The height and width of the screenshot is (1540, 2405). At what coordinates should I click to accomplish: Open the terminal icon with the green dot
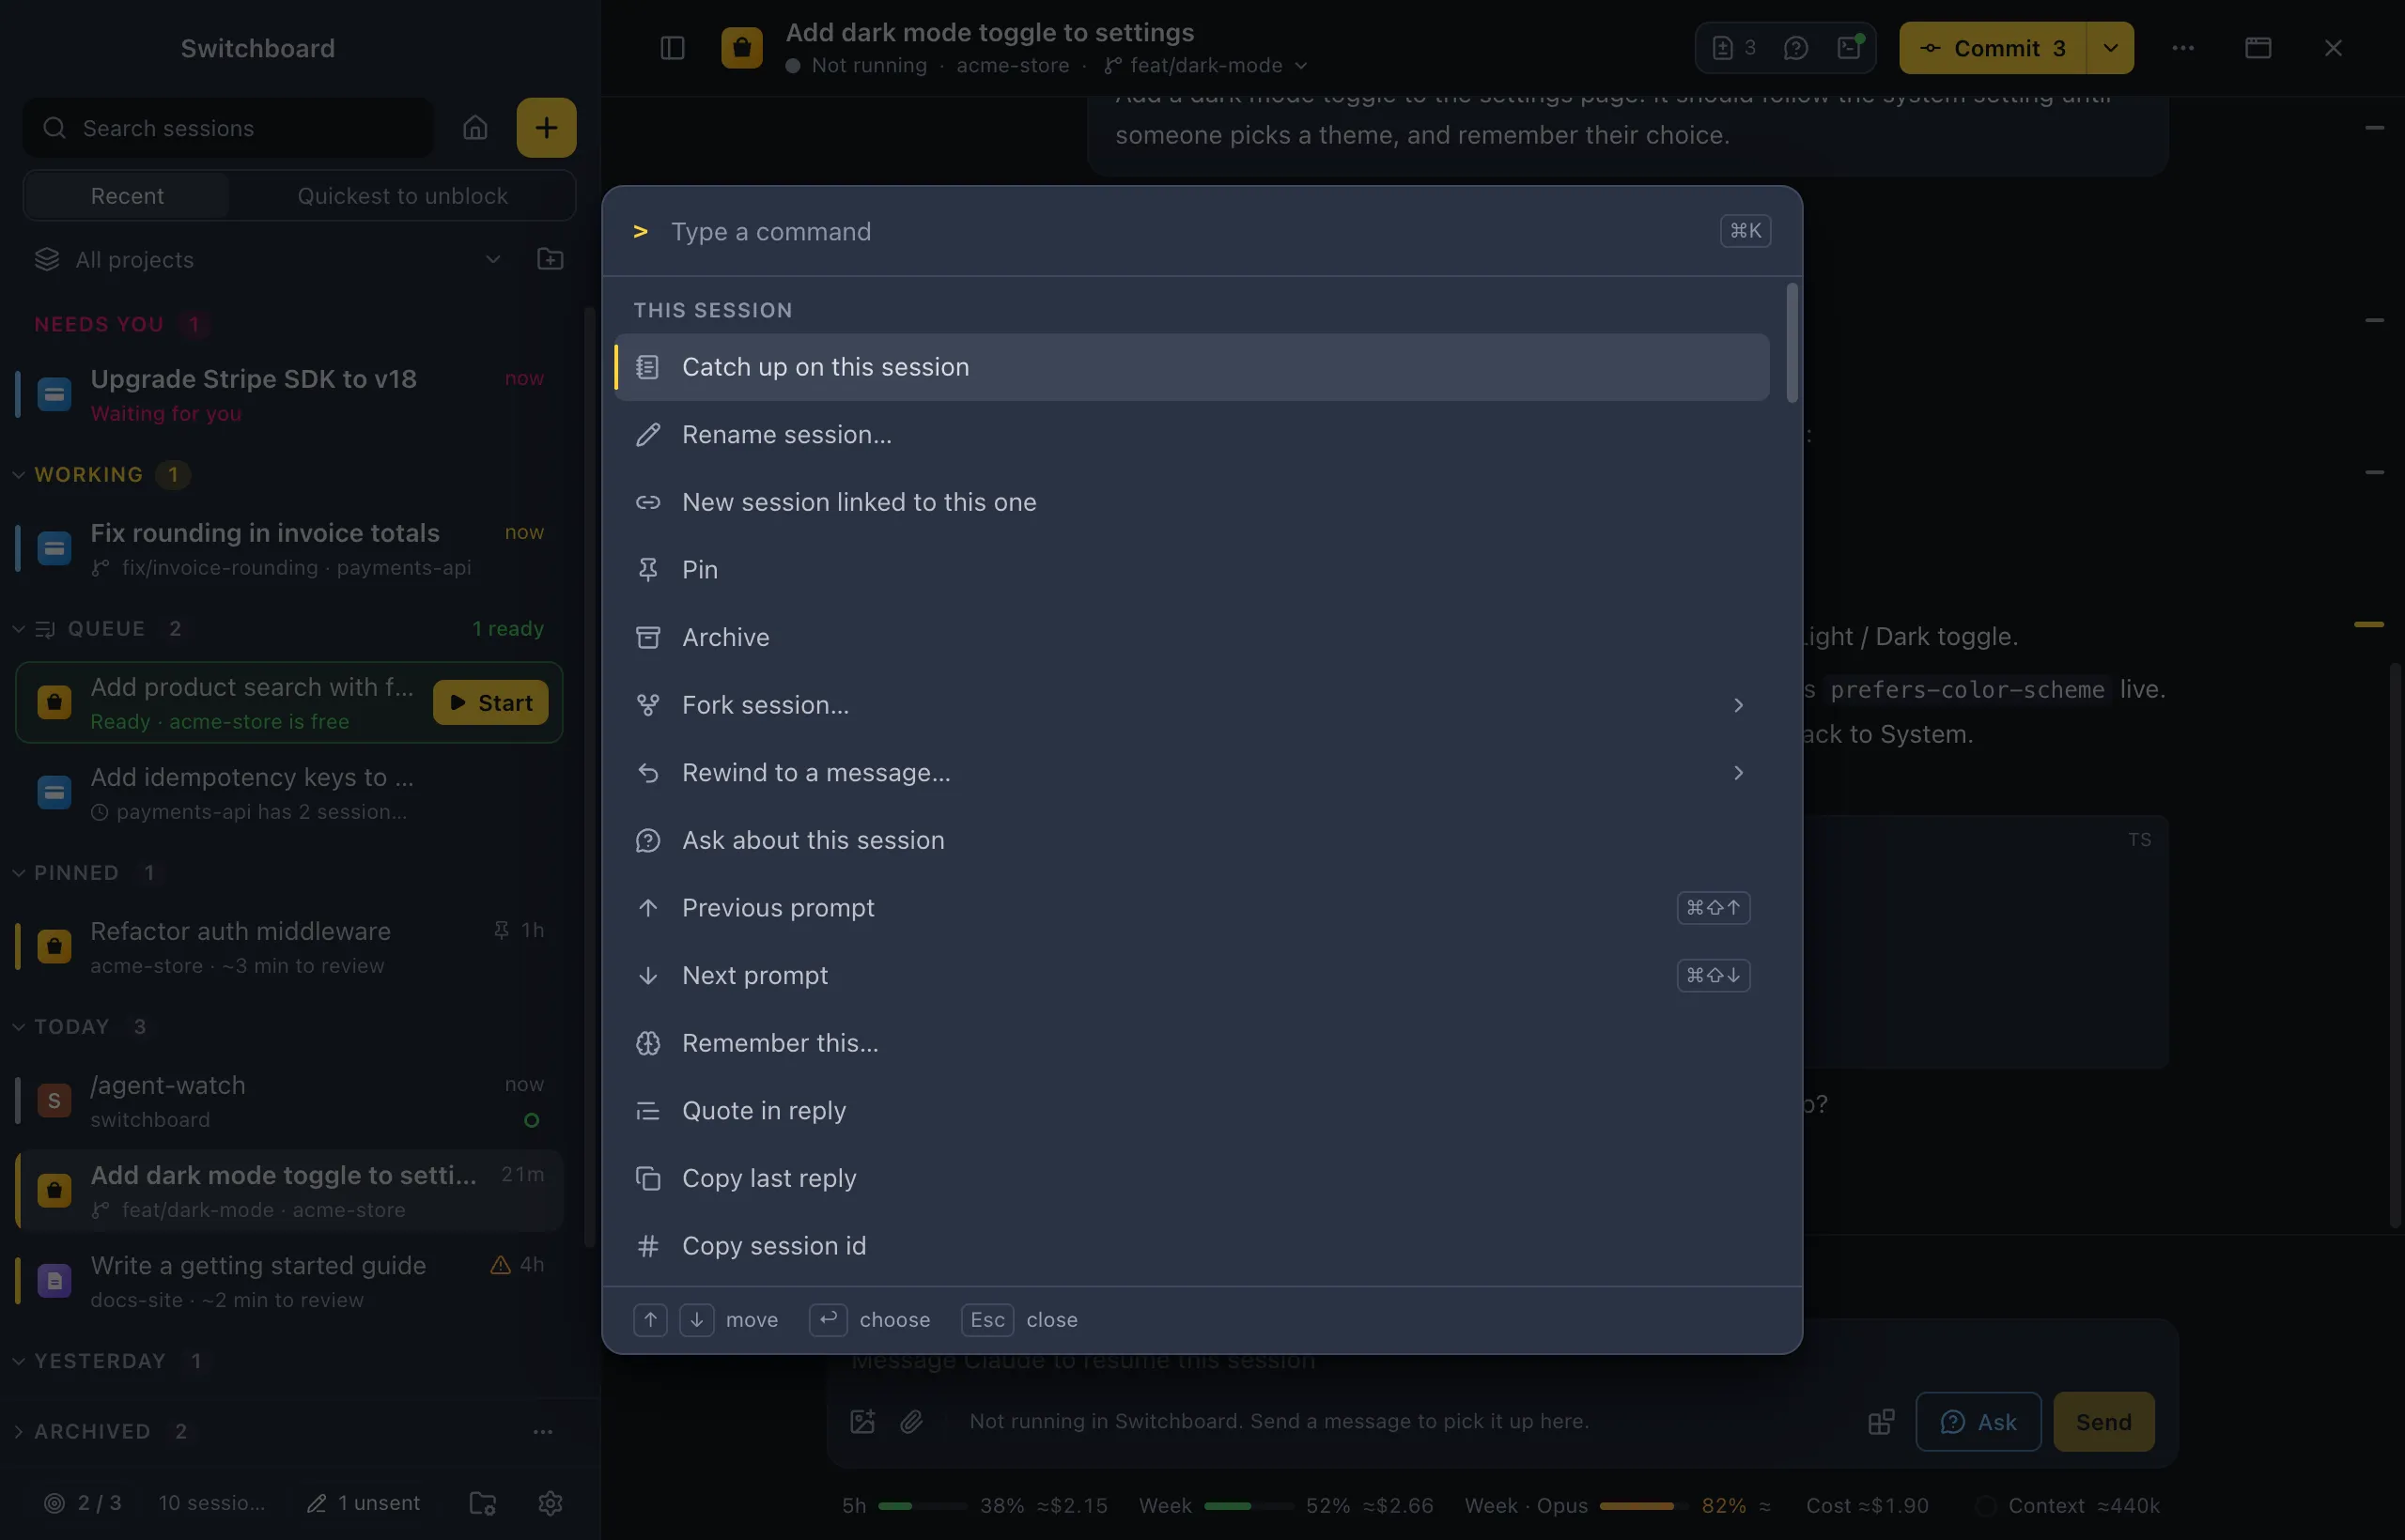1850,48
